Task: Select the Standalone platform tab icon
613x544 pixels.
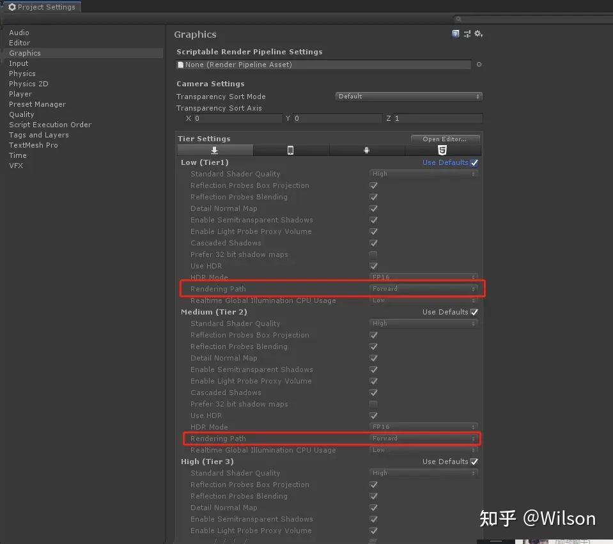Action: point(215,150)
